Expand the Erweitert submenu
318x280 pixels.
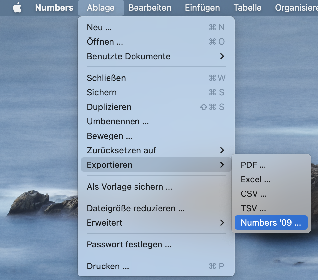coord(105,223)
